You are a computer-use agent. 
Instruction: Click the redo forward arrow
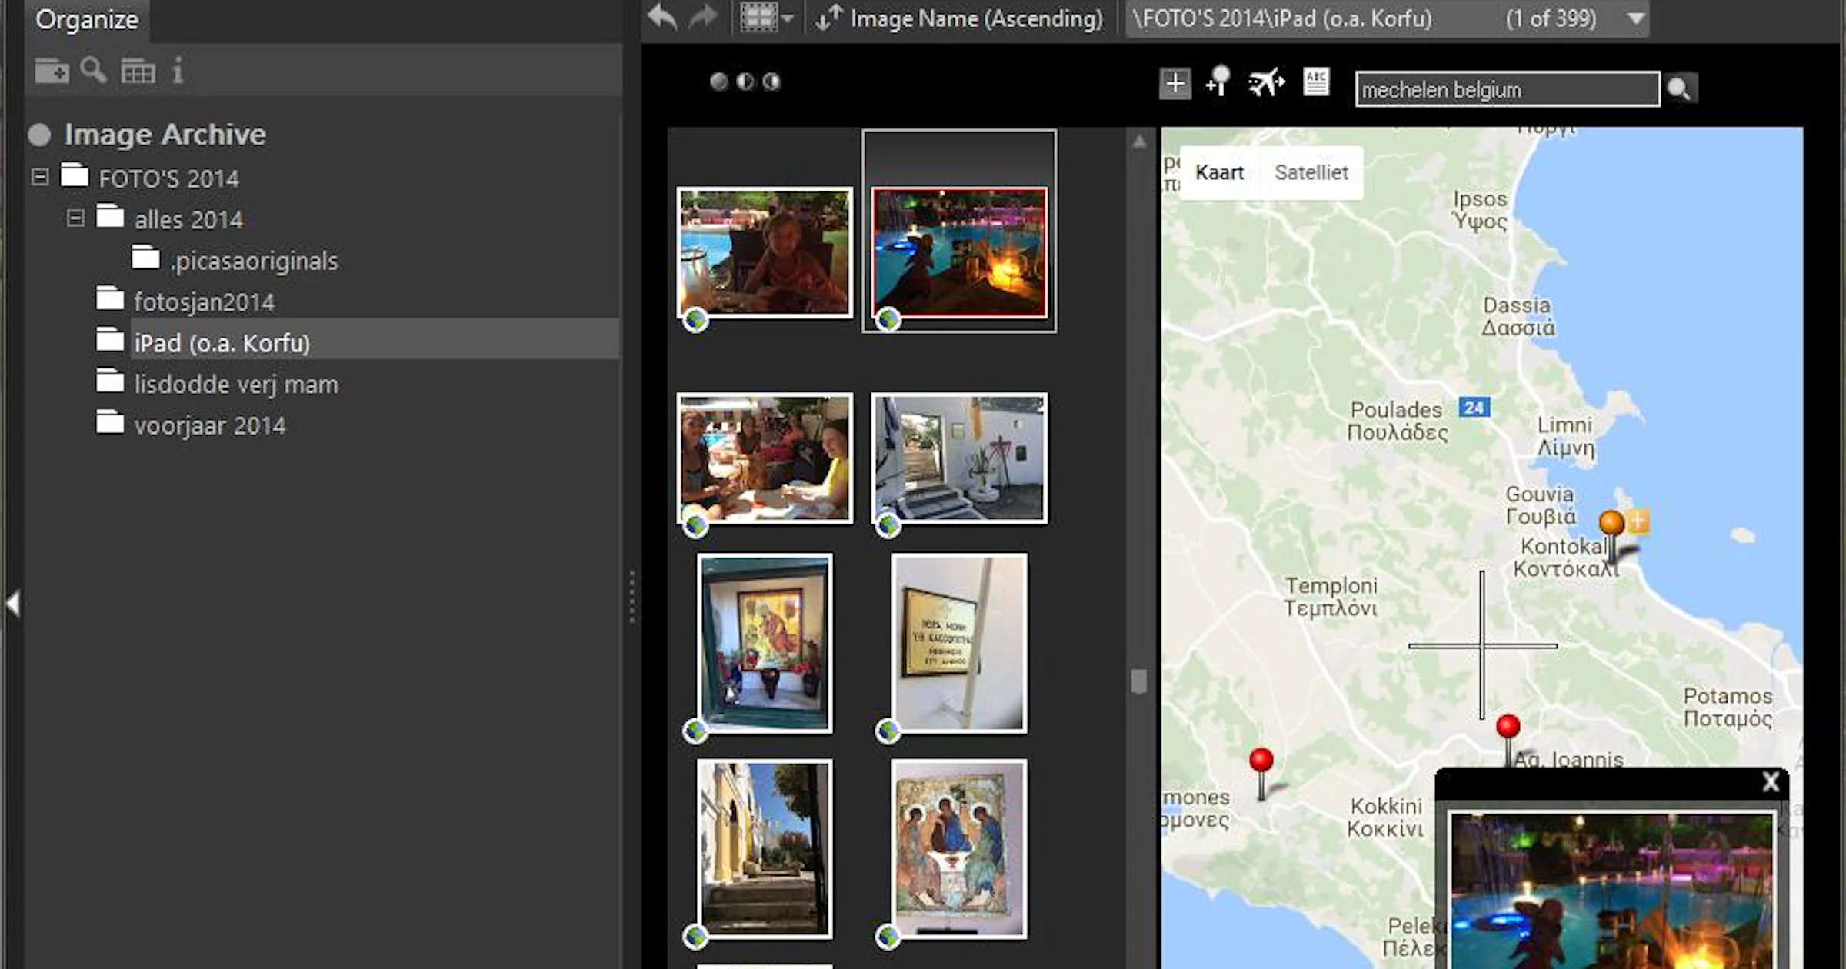(703, 17)
